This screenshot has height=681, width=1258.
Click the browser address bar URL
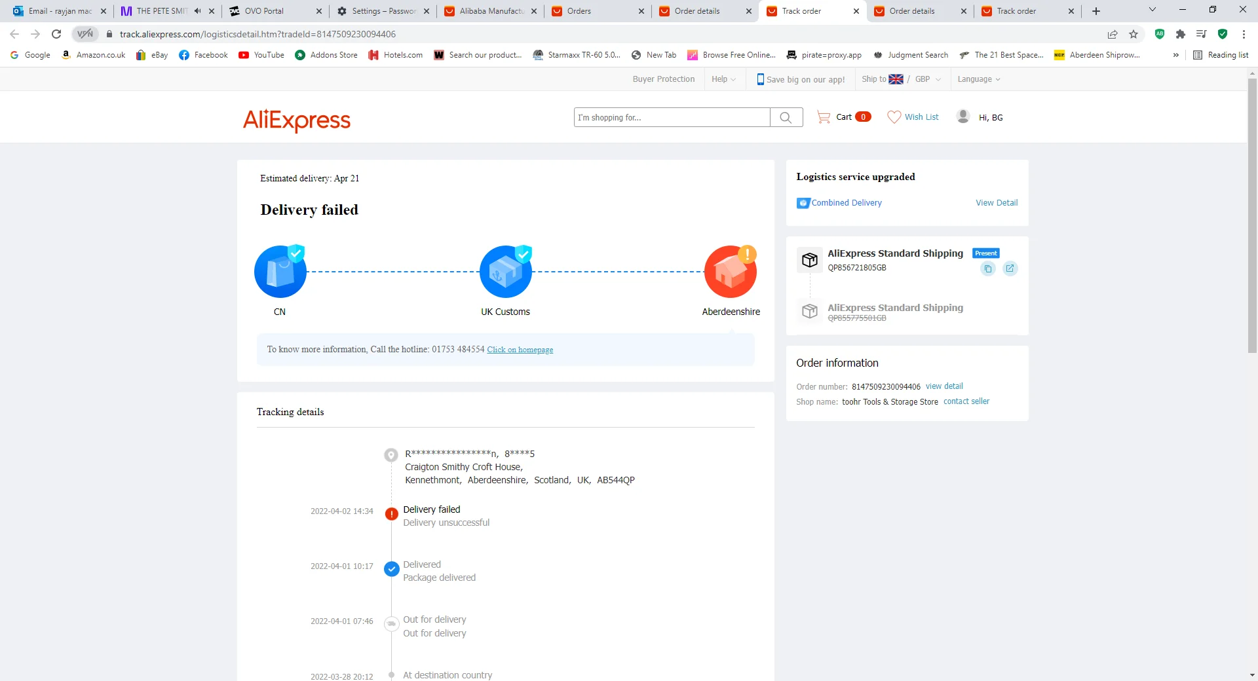tap(257, 34)
